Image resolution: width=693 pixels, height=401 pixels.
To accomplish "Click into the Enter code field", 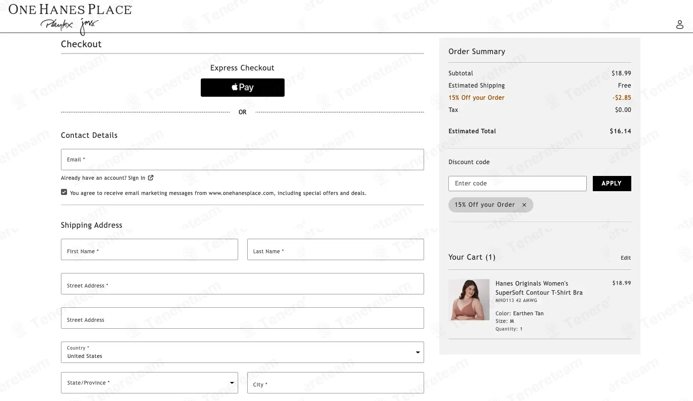I will coord(517,184).
